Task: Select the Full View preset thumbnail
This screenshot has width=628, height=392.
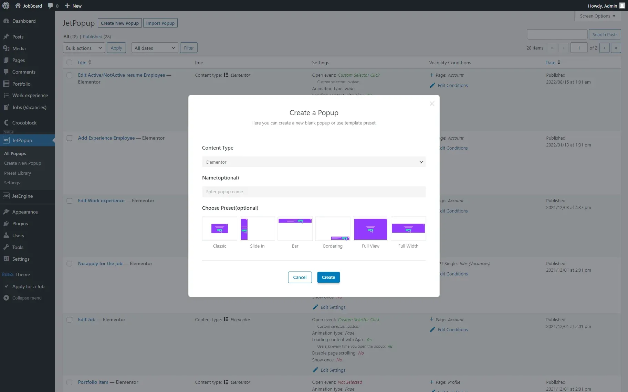Action: (x=370, y=229)
